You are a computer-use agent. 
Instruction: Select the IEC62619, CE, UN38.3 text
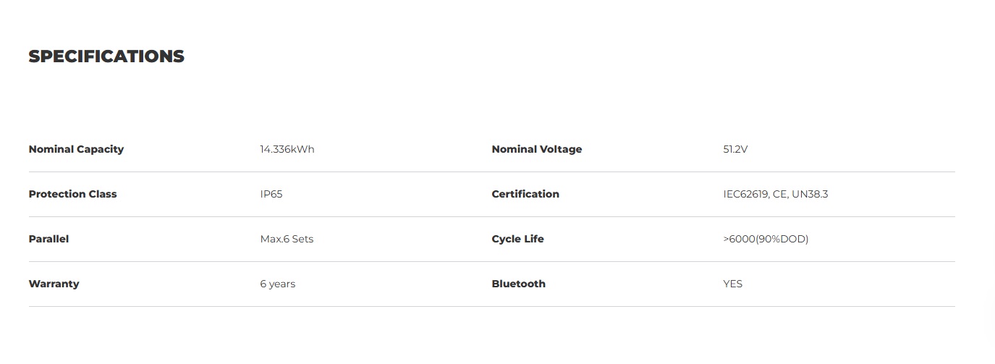775,194
